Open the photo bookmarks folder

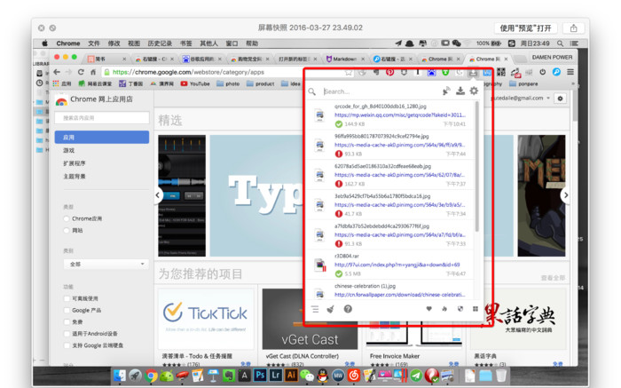228,83
